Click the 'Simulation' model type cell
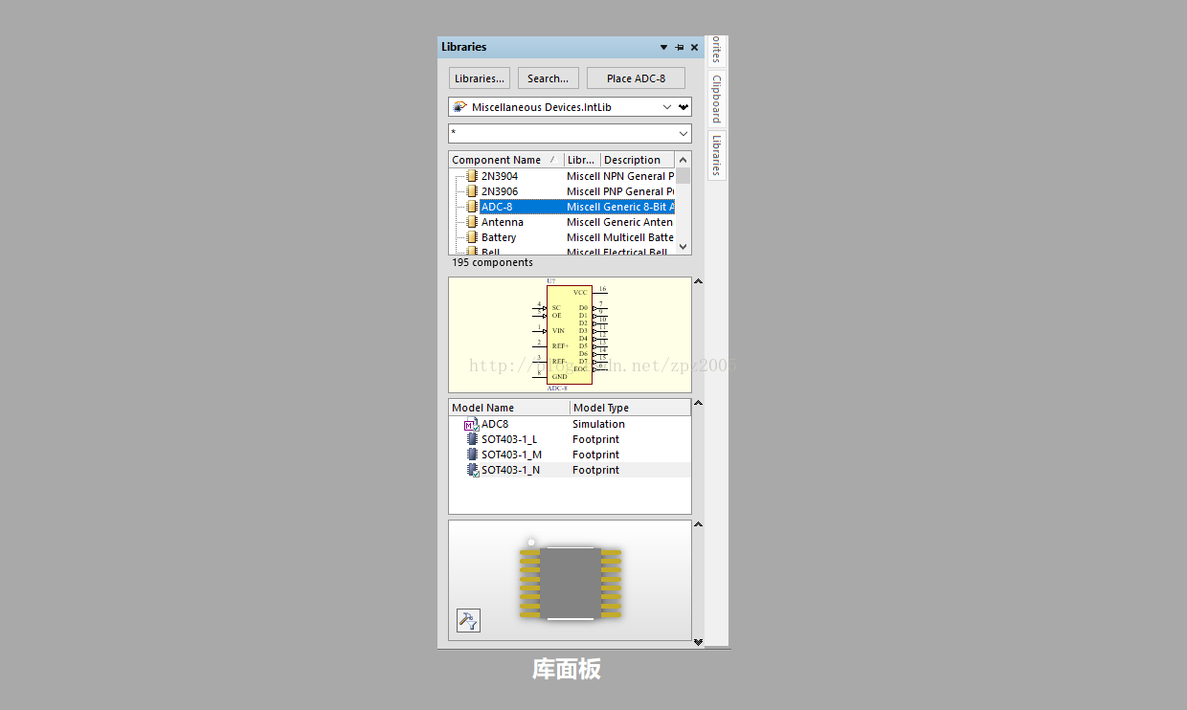Image resolution: width=1187 pixels, height=710 pixels. pos(598,424)
